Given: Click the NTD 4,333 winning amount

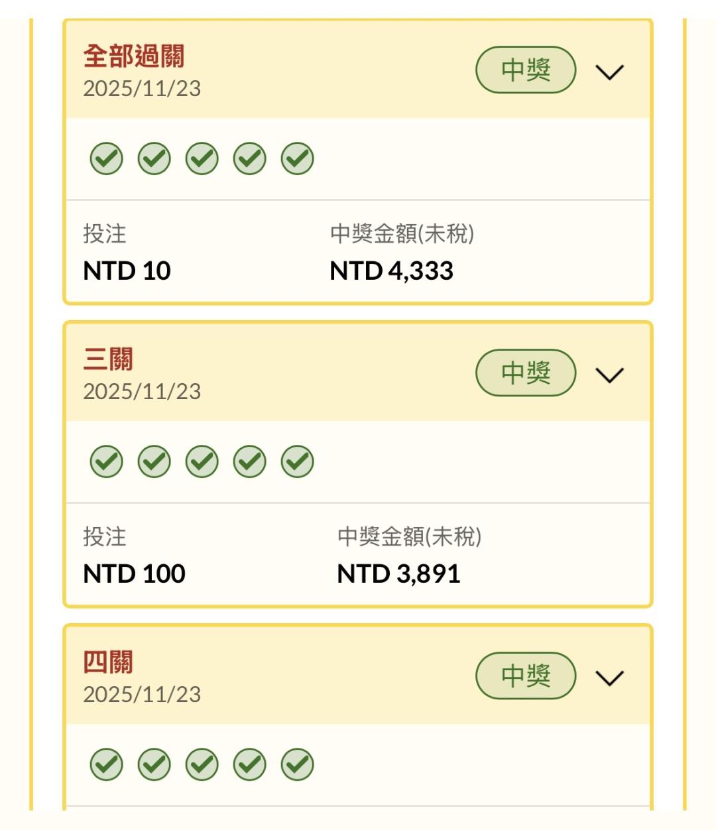Looking at the screenshot, I should (x=392, y=270).
